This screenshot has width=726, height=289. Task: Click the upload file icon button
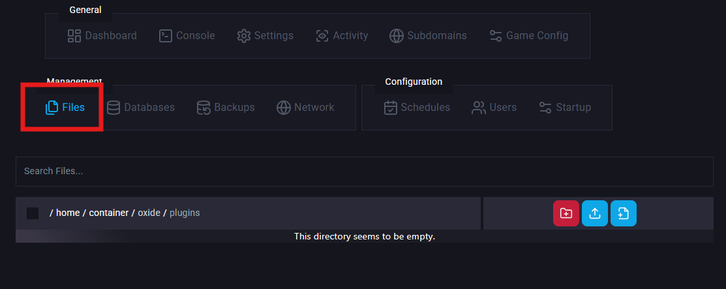pyautogui.click(x=594, y=213)
